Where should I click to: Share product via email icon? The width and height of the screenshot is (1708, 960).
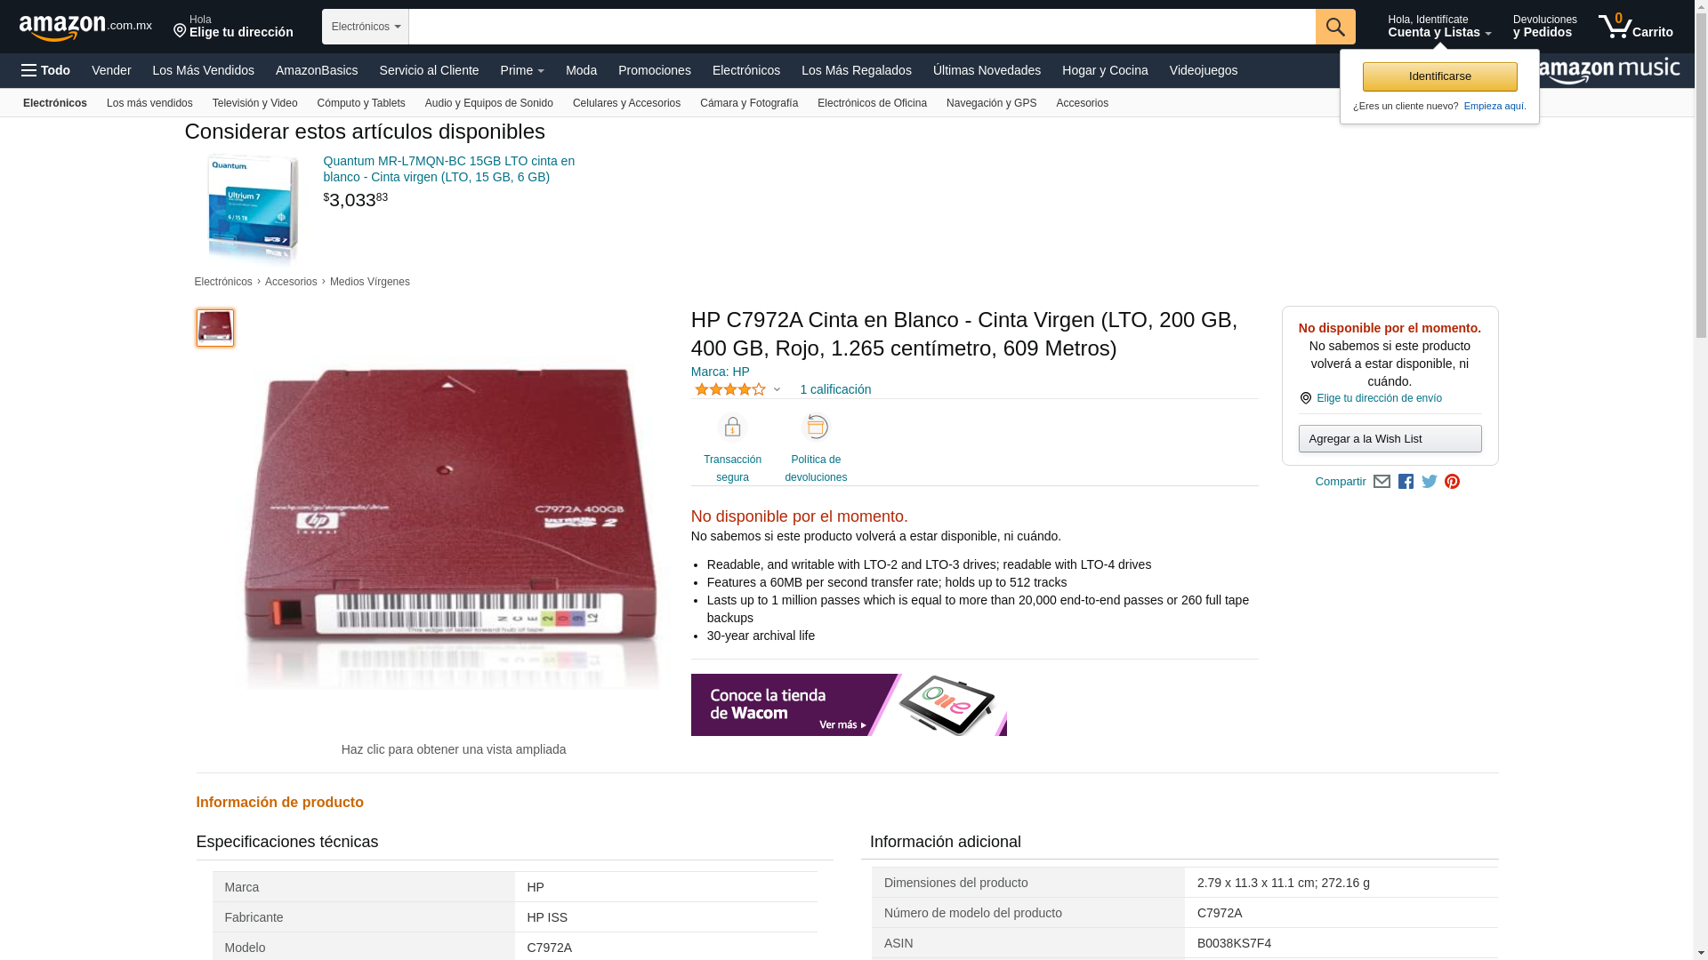(x=1382, y=482)
